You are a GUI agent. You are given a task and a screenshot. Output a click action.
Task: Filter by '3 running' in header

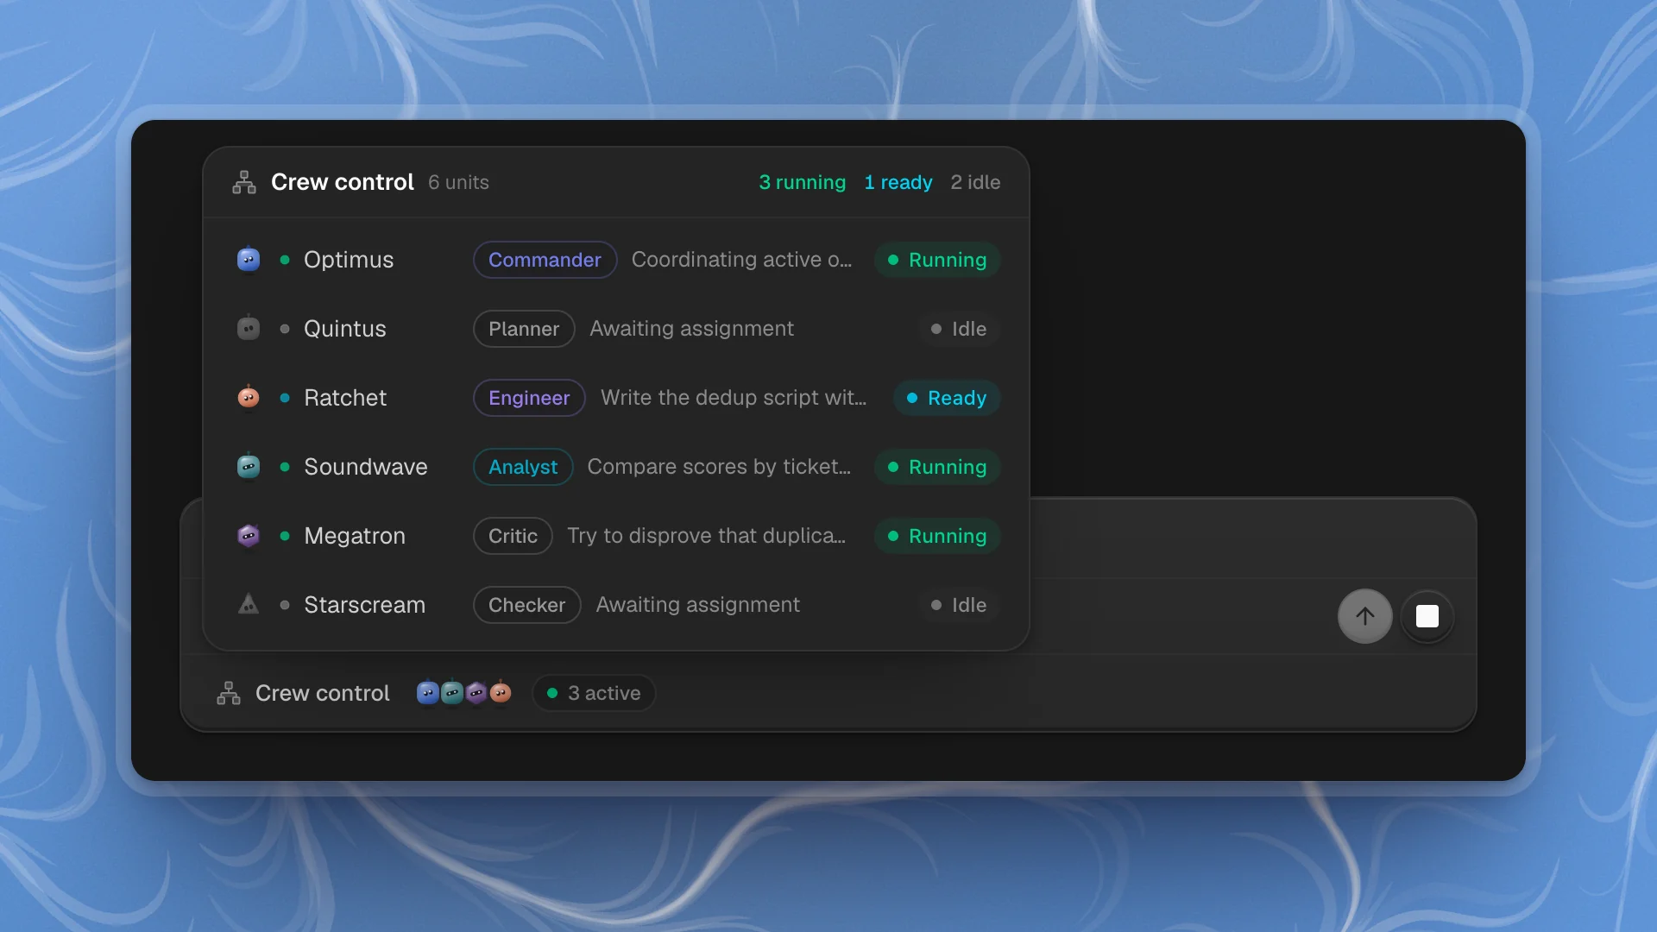click(x=802, y=182)
